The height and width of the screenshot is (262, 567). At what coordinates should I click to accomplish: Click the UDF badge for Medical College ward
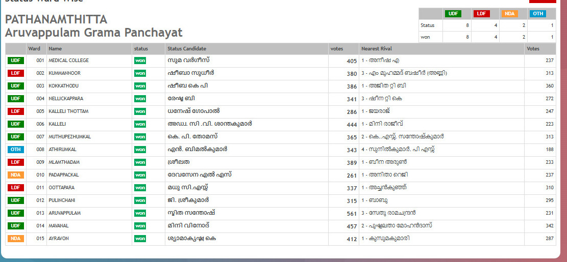(15, 61)
